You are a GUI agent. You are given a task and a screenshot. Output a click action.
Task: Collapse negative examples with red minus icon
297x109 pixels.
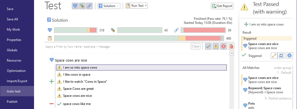pyautogui.click(x=52, y=104)
